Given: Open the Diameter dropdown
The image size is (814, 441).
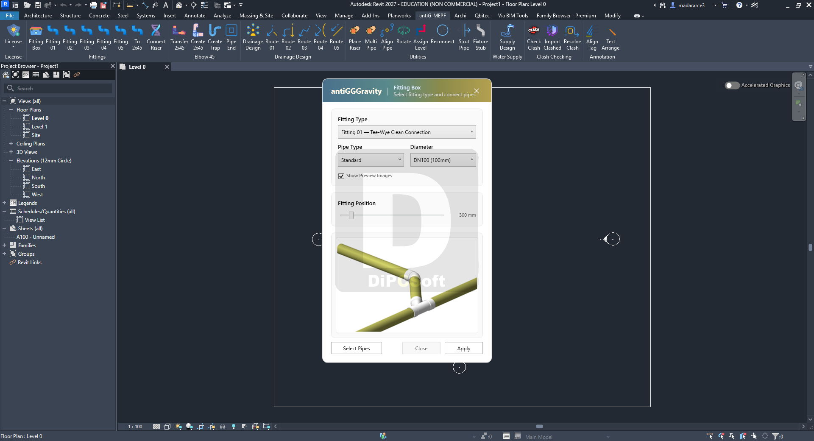Looking at the screenshot, I should click(443, 160).
